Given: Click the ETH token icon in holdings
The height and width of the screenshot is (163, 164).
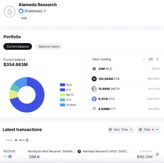Looking at the screenshot, I should point(94,99).
